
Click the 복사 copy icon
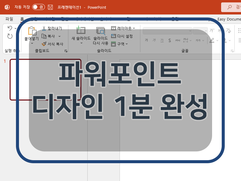point(44,36)
